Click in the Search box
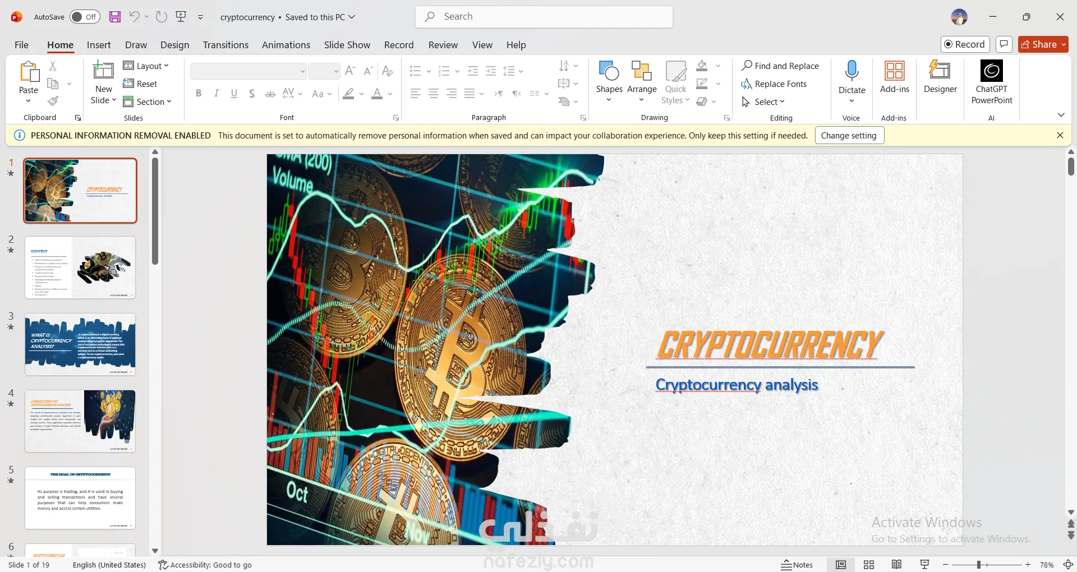 click(544, 17)
